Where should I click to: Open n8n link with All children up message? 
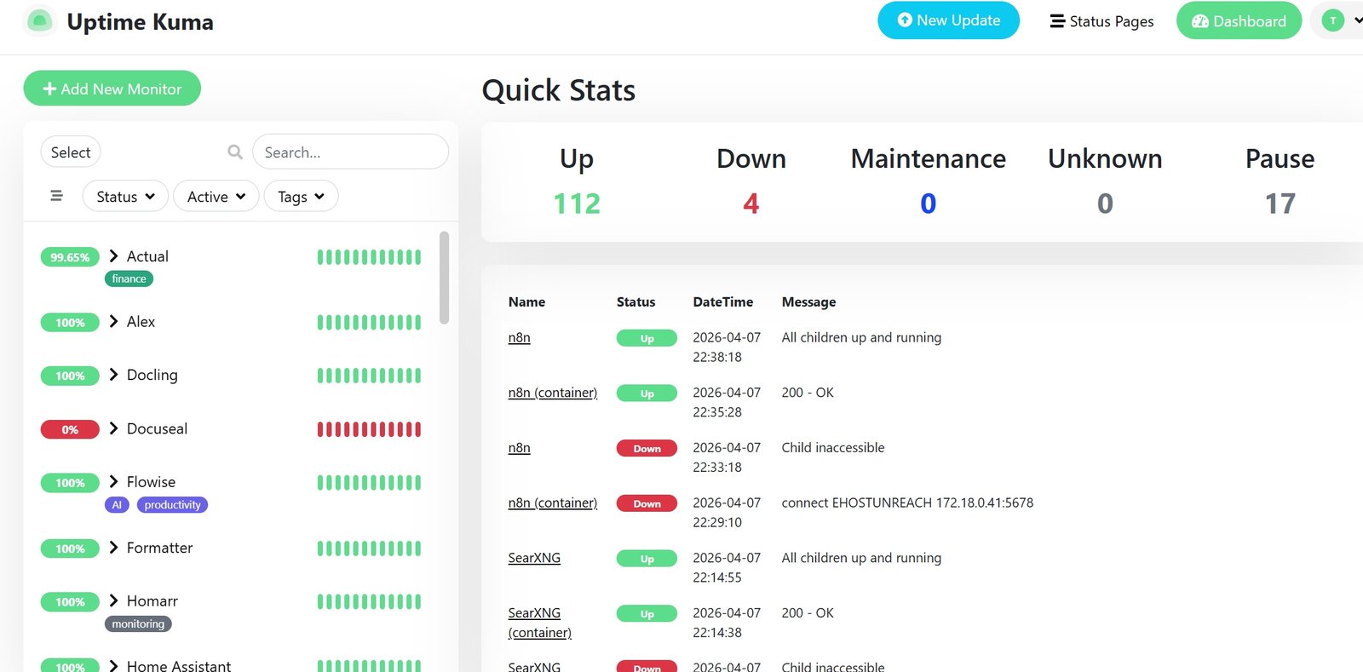click(519, 337)
